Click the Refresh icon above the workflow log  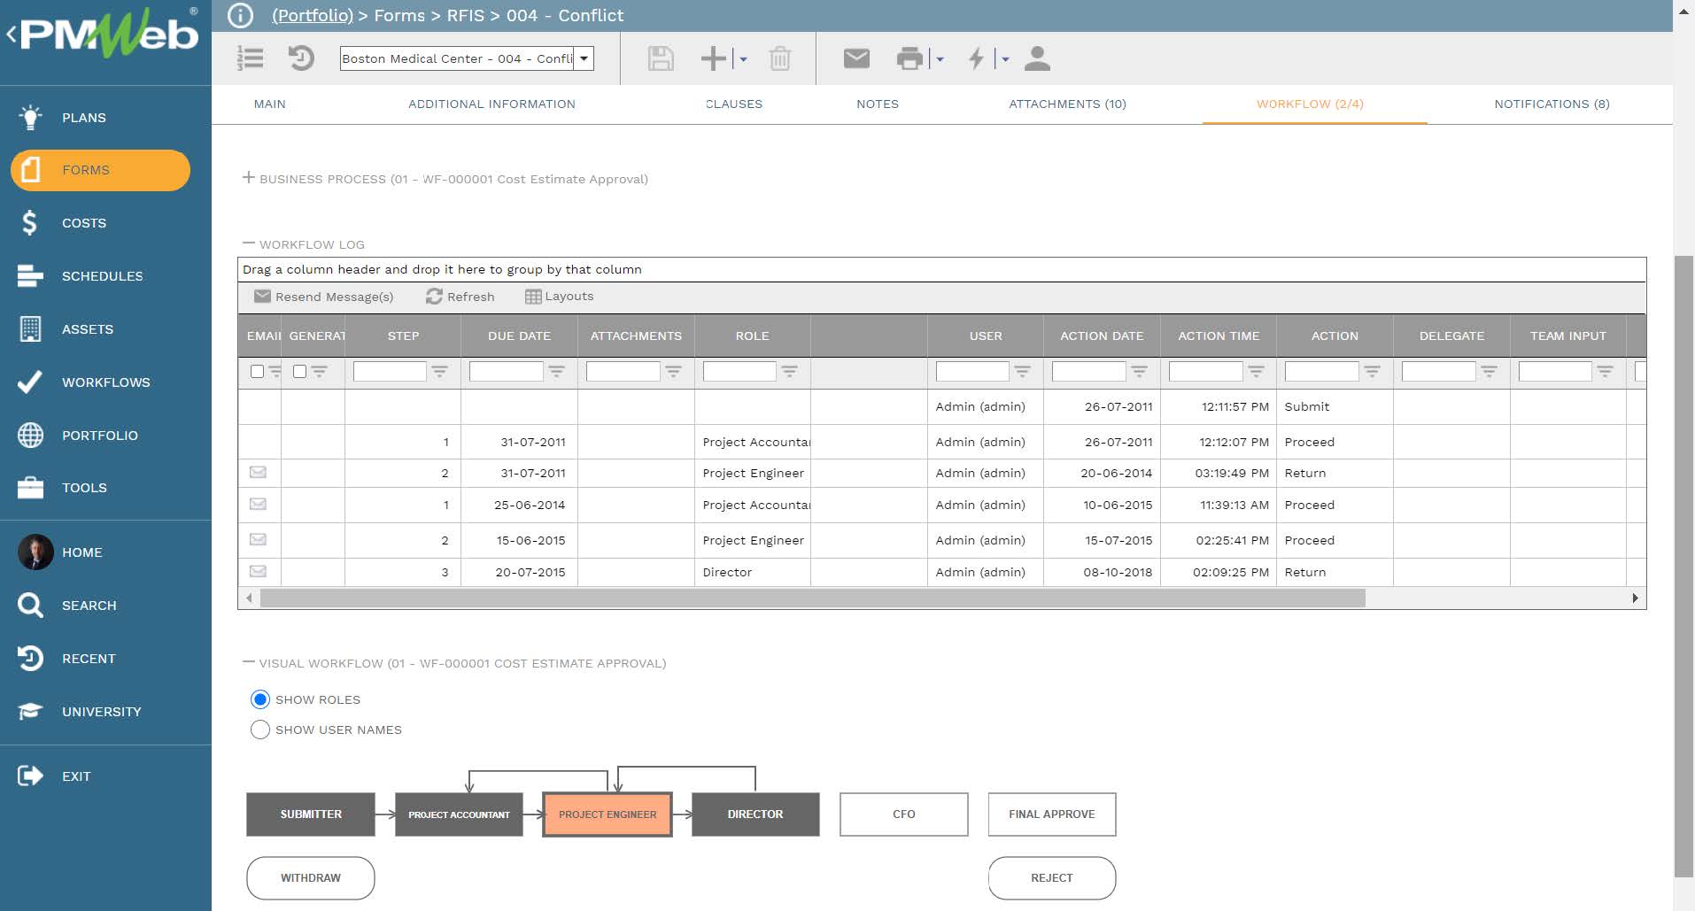tap(461, 297)
